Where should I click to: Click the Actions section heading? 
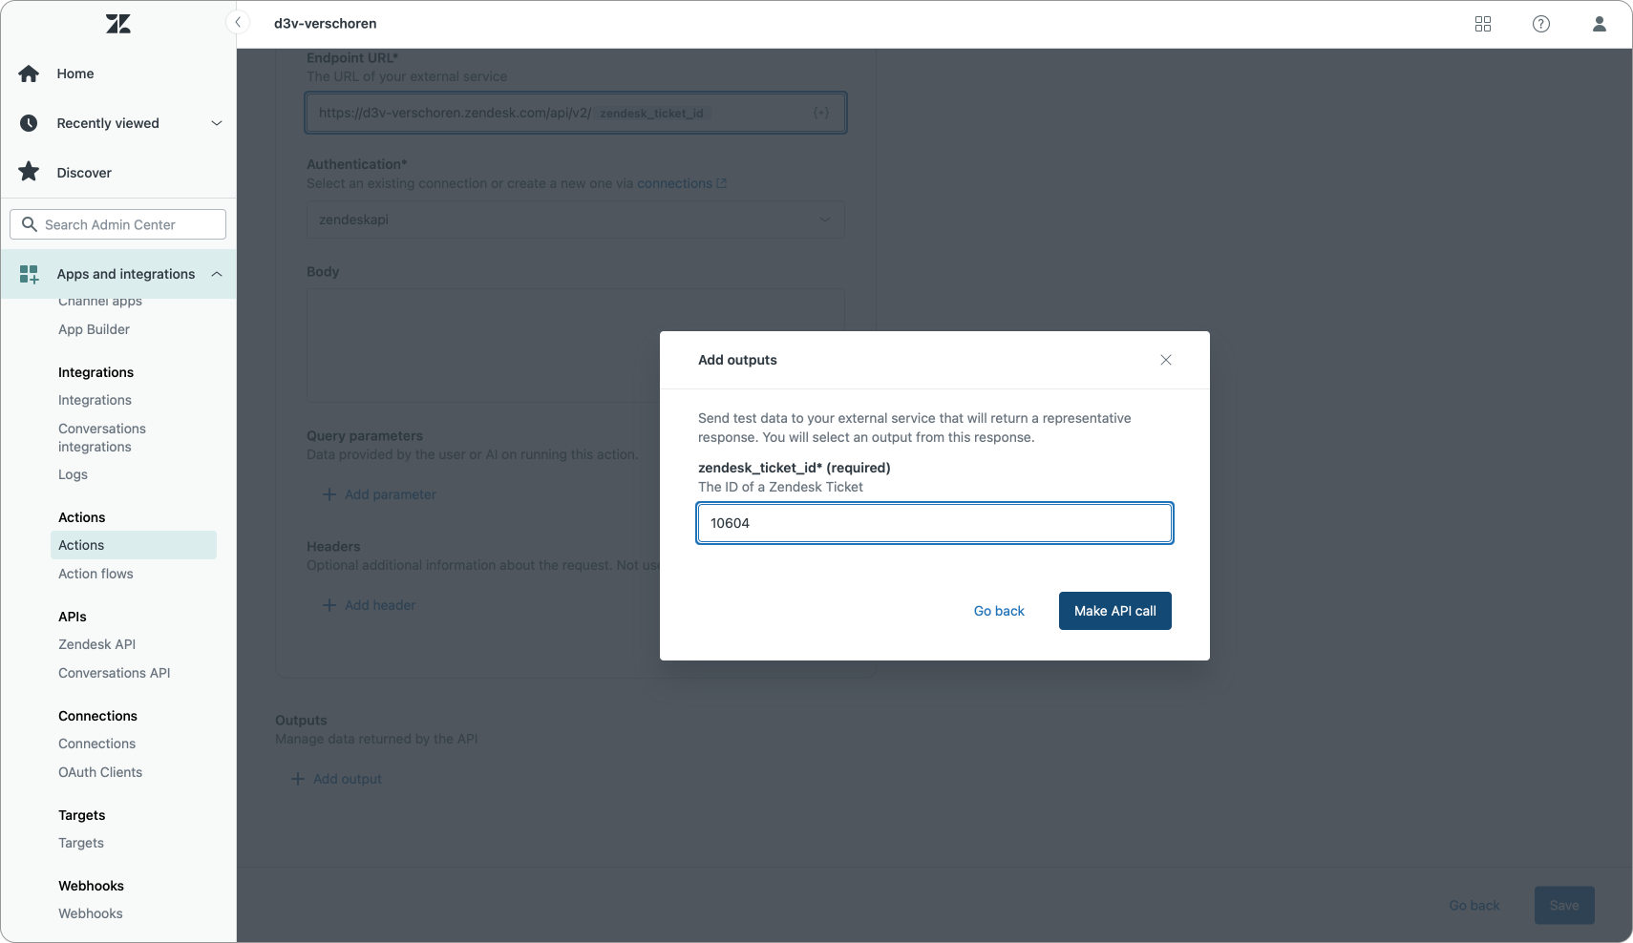tap(82, 517)
